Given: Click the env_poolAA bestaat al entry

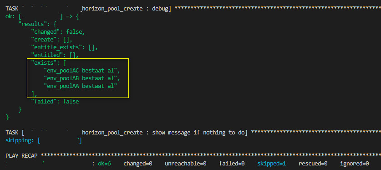Looking at the screenshot, I should pyautogui.click(x=81, y=86).
